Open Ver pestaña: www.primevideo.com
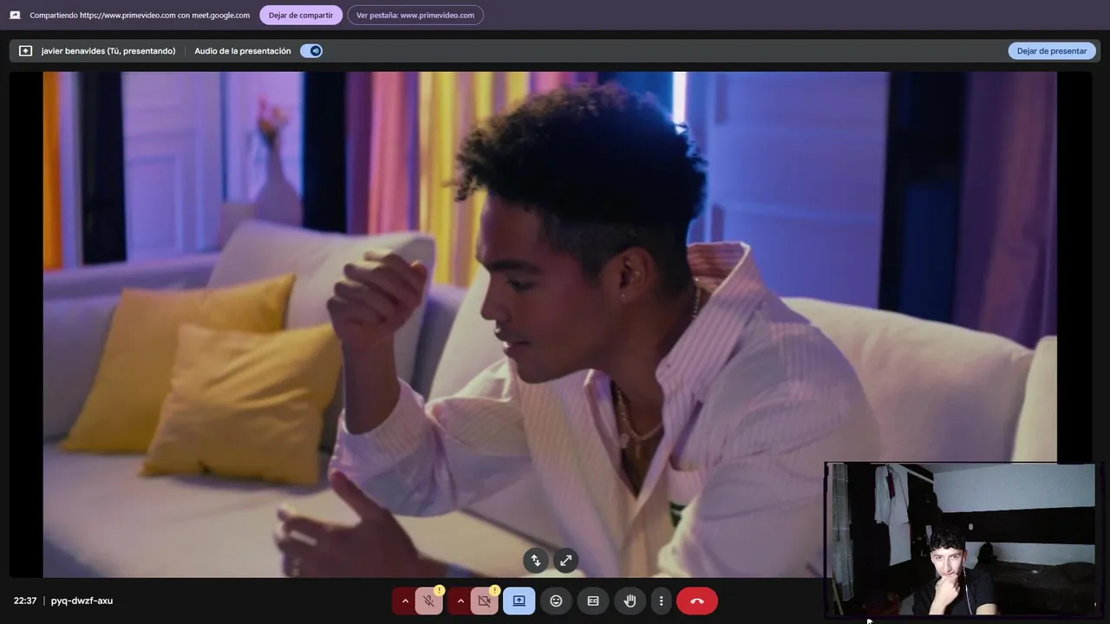 tap(415, 15)
